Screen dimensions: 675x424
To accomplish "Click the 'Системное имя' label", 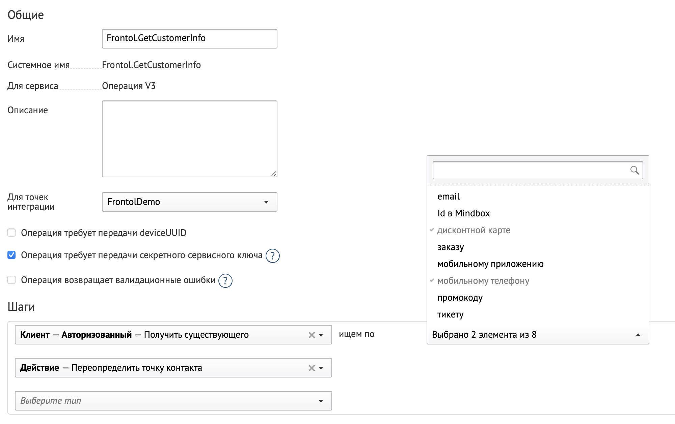I will (x=38, y=65).
